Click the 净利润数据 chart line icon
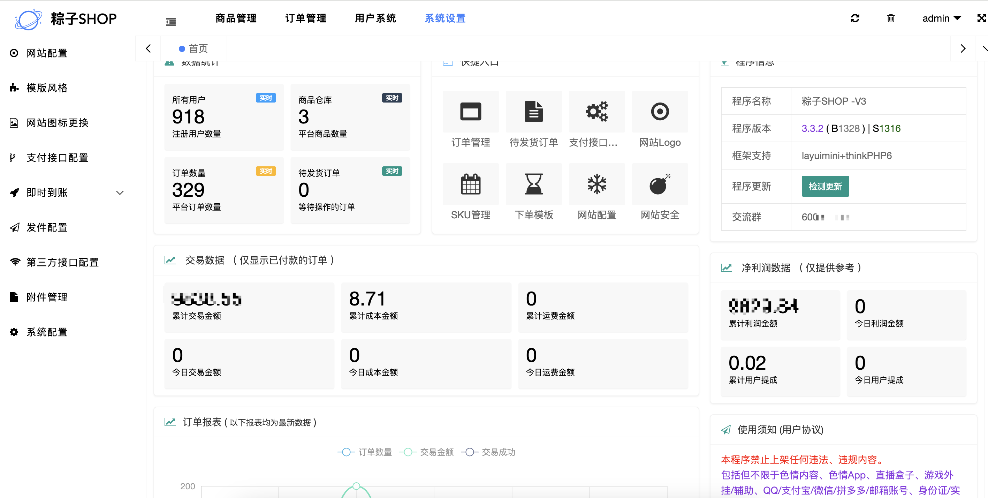This screenshot has width=988, height=498. pyautogui.click(x=726, y=268)
